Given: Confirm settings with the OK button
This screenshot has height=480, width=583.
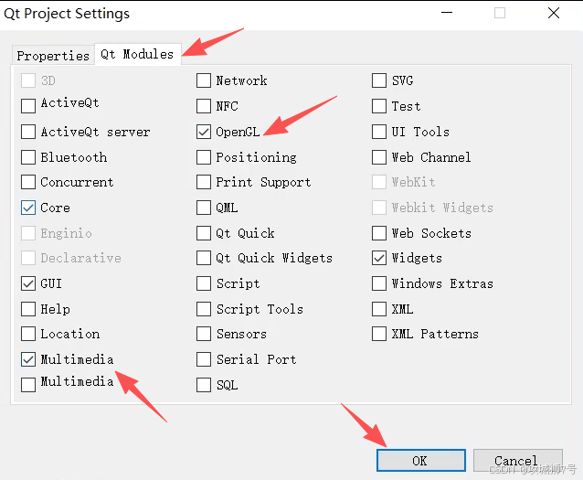Looking at the screenshot, I should click(421, 461).
